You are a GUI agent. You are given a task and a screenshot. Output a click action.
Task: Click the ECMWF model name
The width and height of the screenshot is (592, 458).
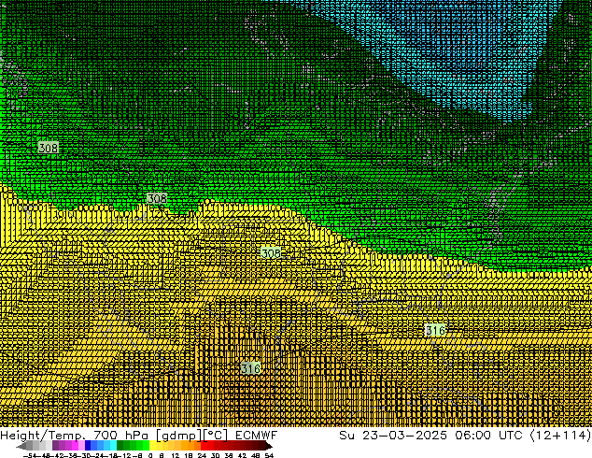tap(257, 436)
